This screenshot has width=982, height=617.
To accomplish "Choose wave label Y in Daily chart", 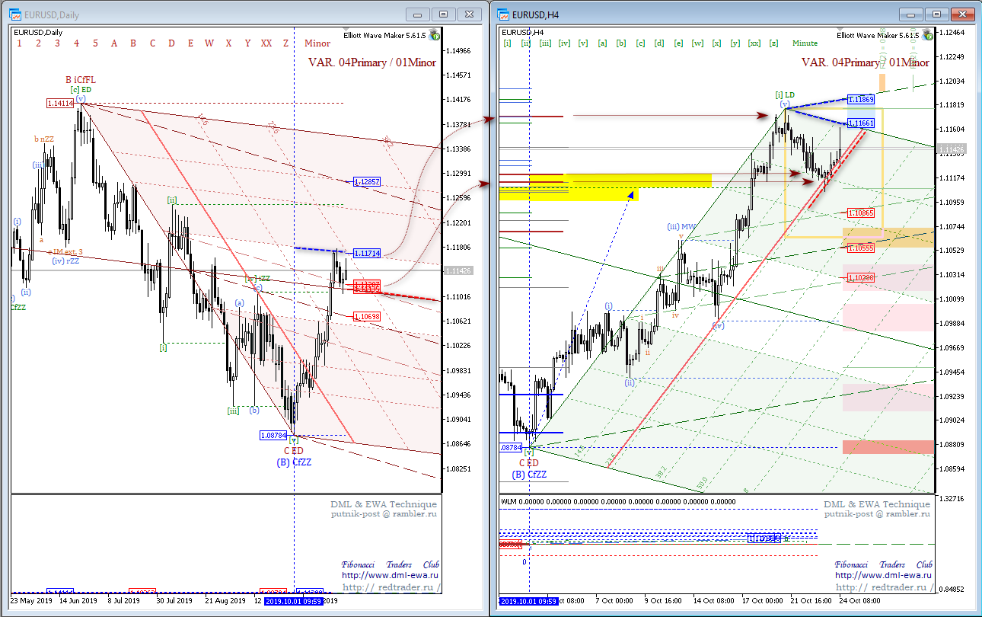I will (247, 43).
